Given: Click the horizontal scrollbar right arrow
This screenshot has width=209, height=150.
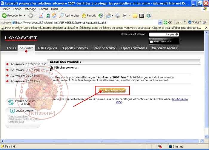Looking at the screenshot, I should [x=202, y=141].
